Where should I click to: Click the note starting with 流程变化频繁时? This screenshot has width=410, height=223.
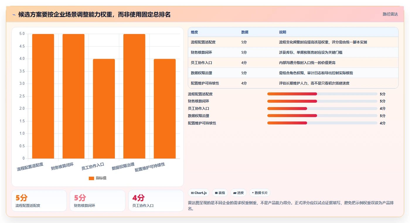(323, 42)
